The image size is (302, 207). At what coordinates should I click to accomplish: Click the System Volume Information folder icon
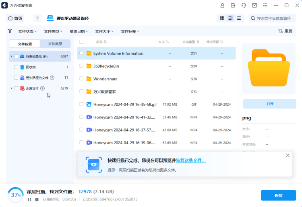pos(89,53)
